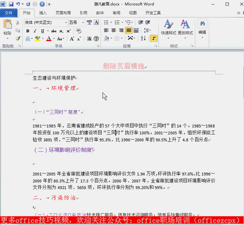
Task: Click the Format Painter brush icon
Action: click(18, 38)
